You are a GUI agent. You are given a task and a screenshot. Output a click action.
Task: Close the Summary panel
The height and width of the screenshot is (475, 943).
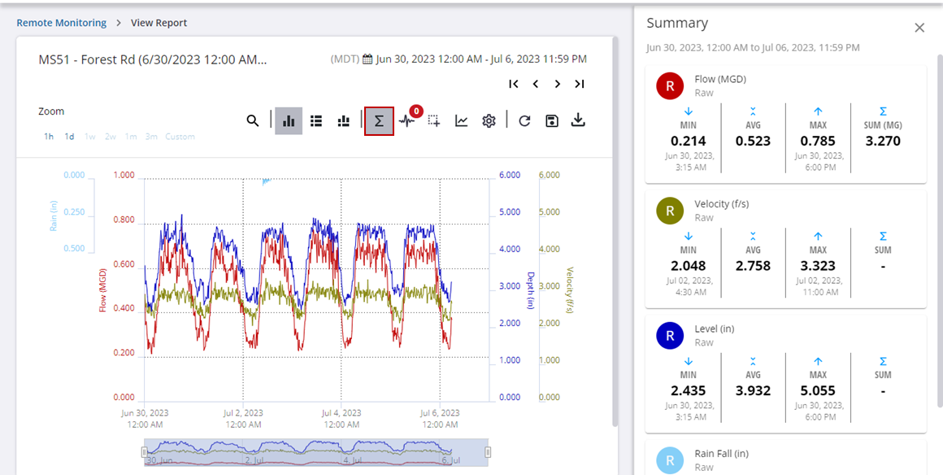(919, 28)
